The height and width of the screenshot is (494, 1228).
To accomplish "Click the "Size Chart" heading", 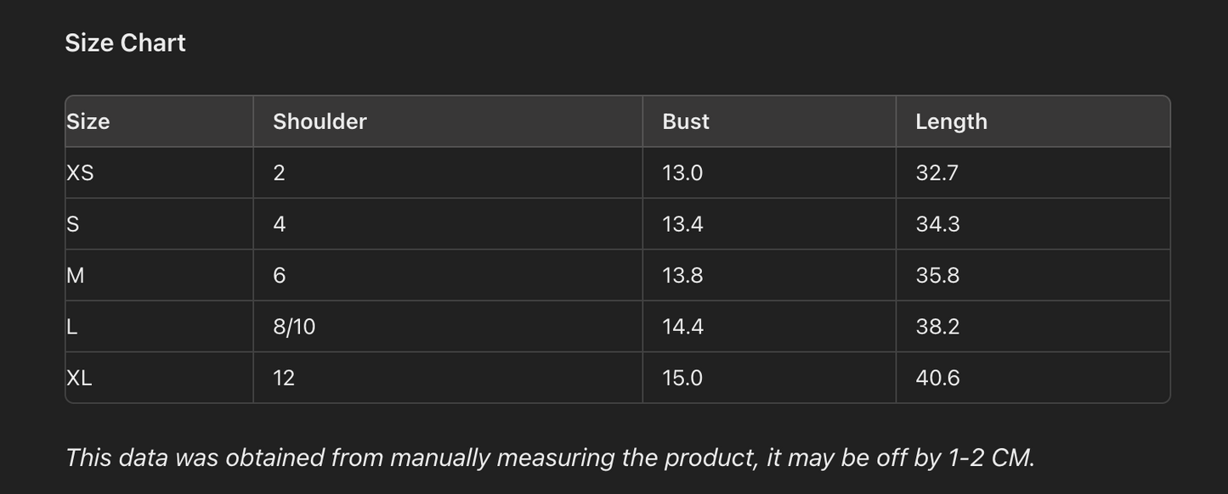I will [125, 42].
